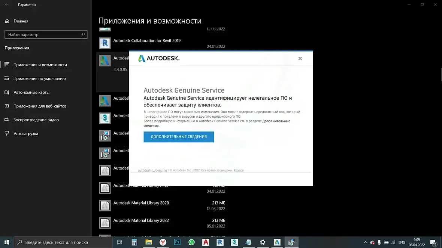Select Autodesk Material Library 2022 entry
This screenshot has width=442, height=248.
tap(162, 223)
